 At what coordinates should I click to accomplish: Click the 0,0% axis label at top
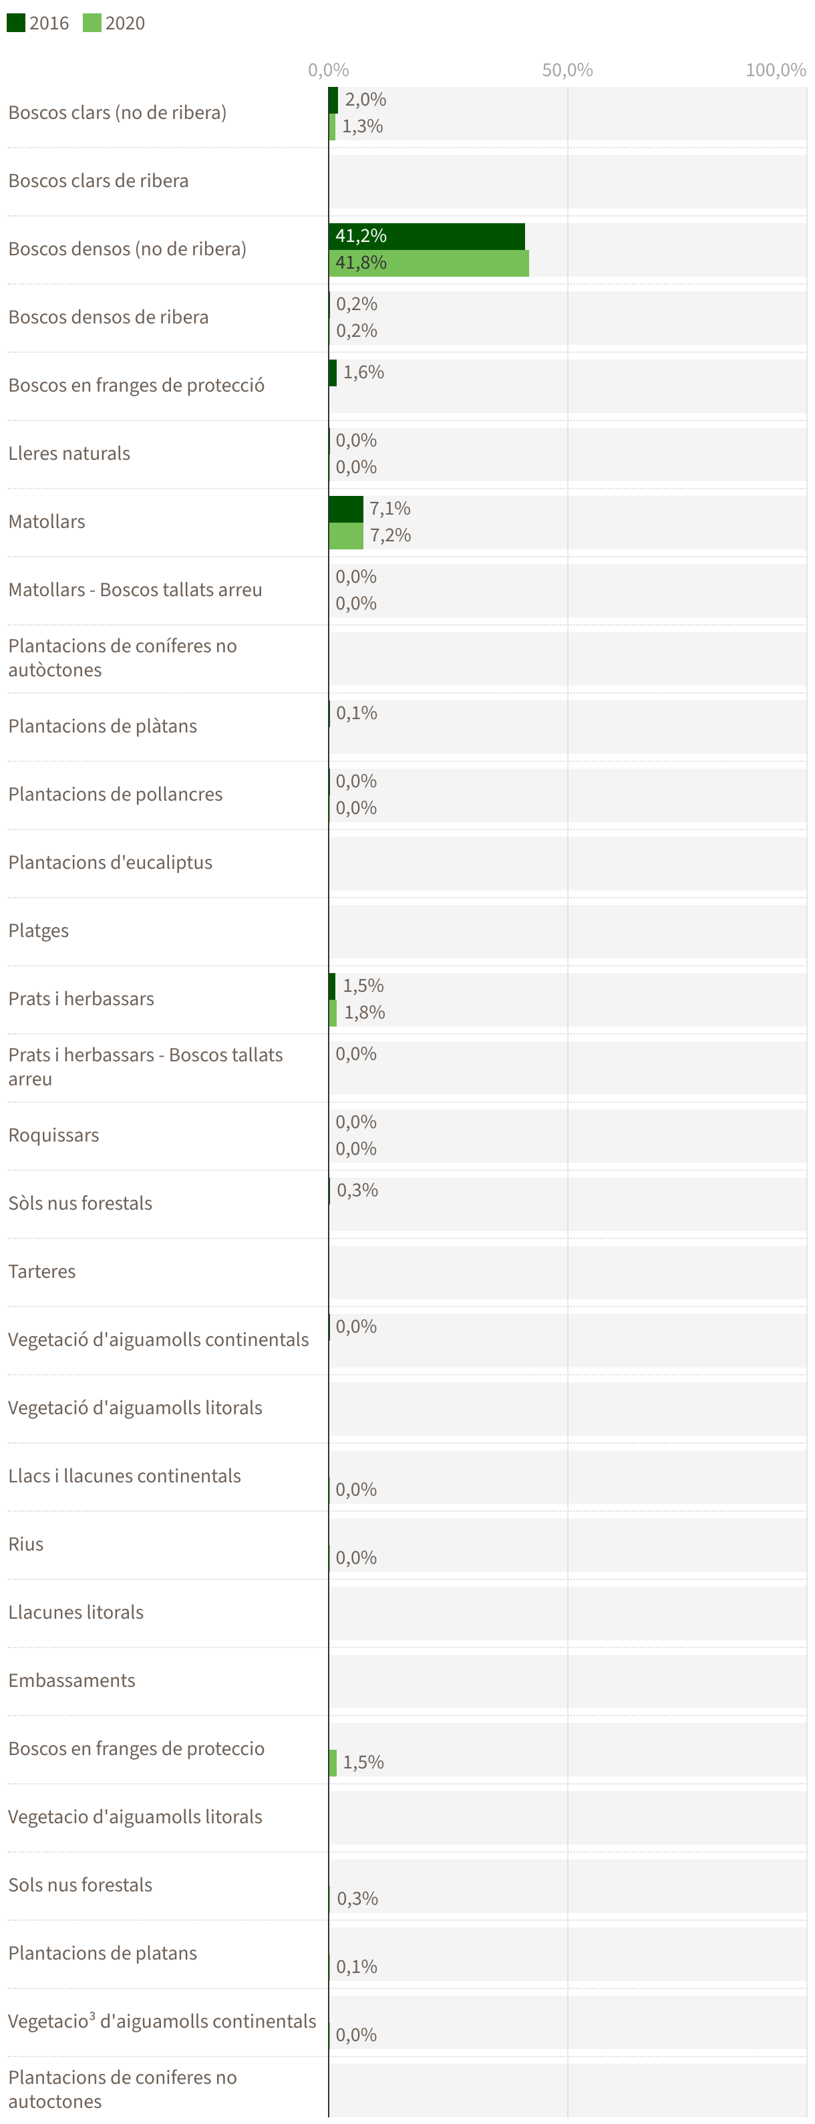pos(328,70)
